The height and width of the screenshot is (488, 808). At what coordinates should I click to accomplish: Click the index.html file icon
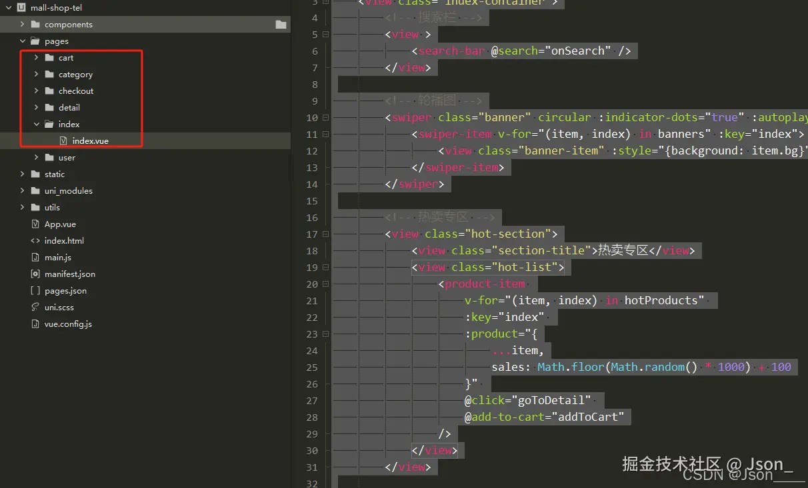pyautogui.click(x=35, y=241)
